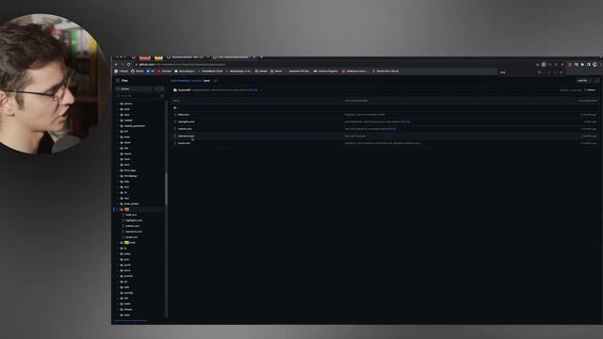
Task: Open highlights.scm in the main file list
Action: 187,121
